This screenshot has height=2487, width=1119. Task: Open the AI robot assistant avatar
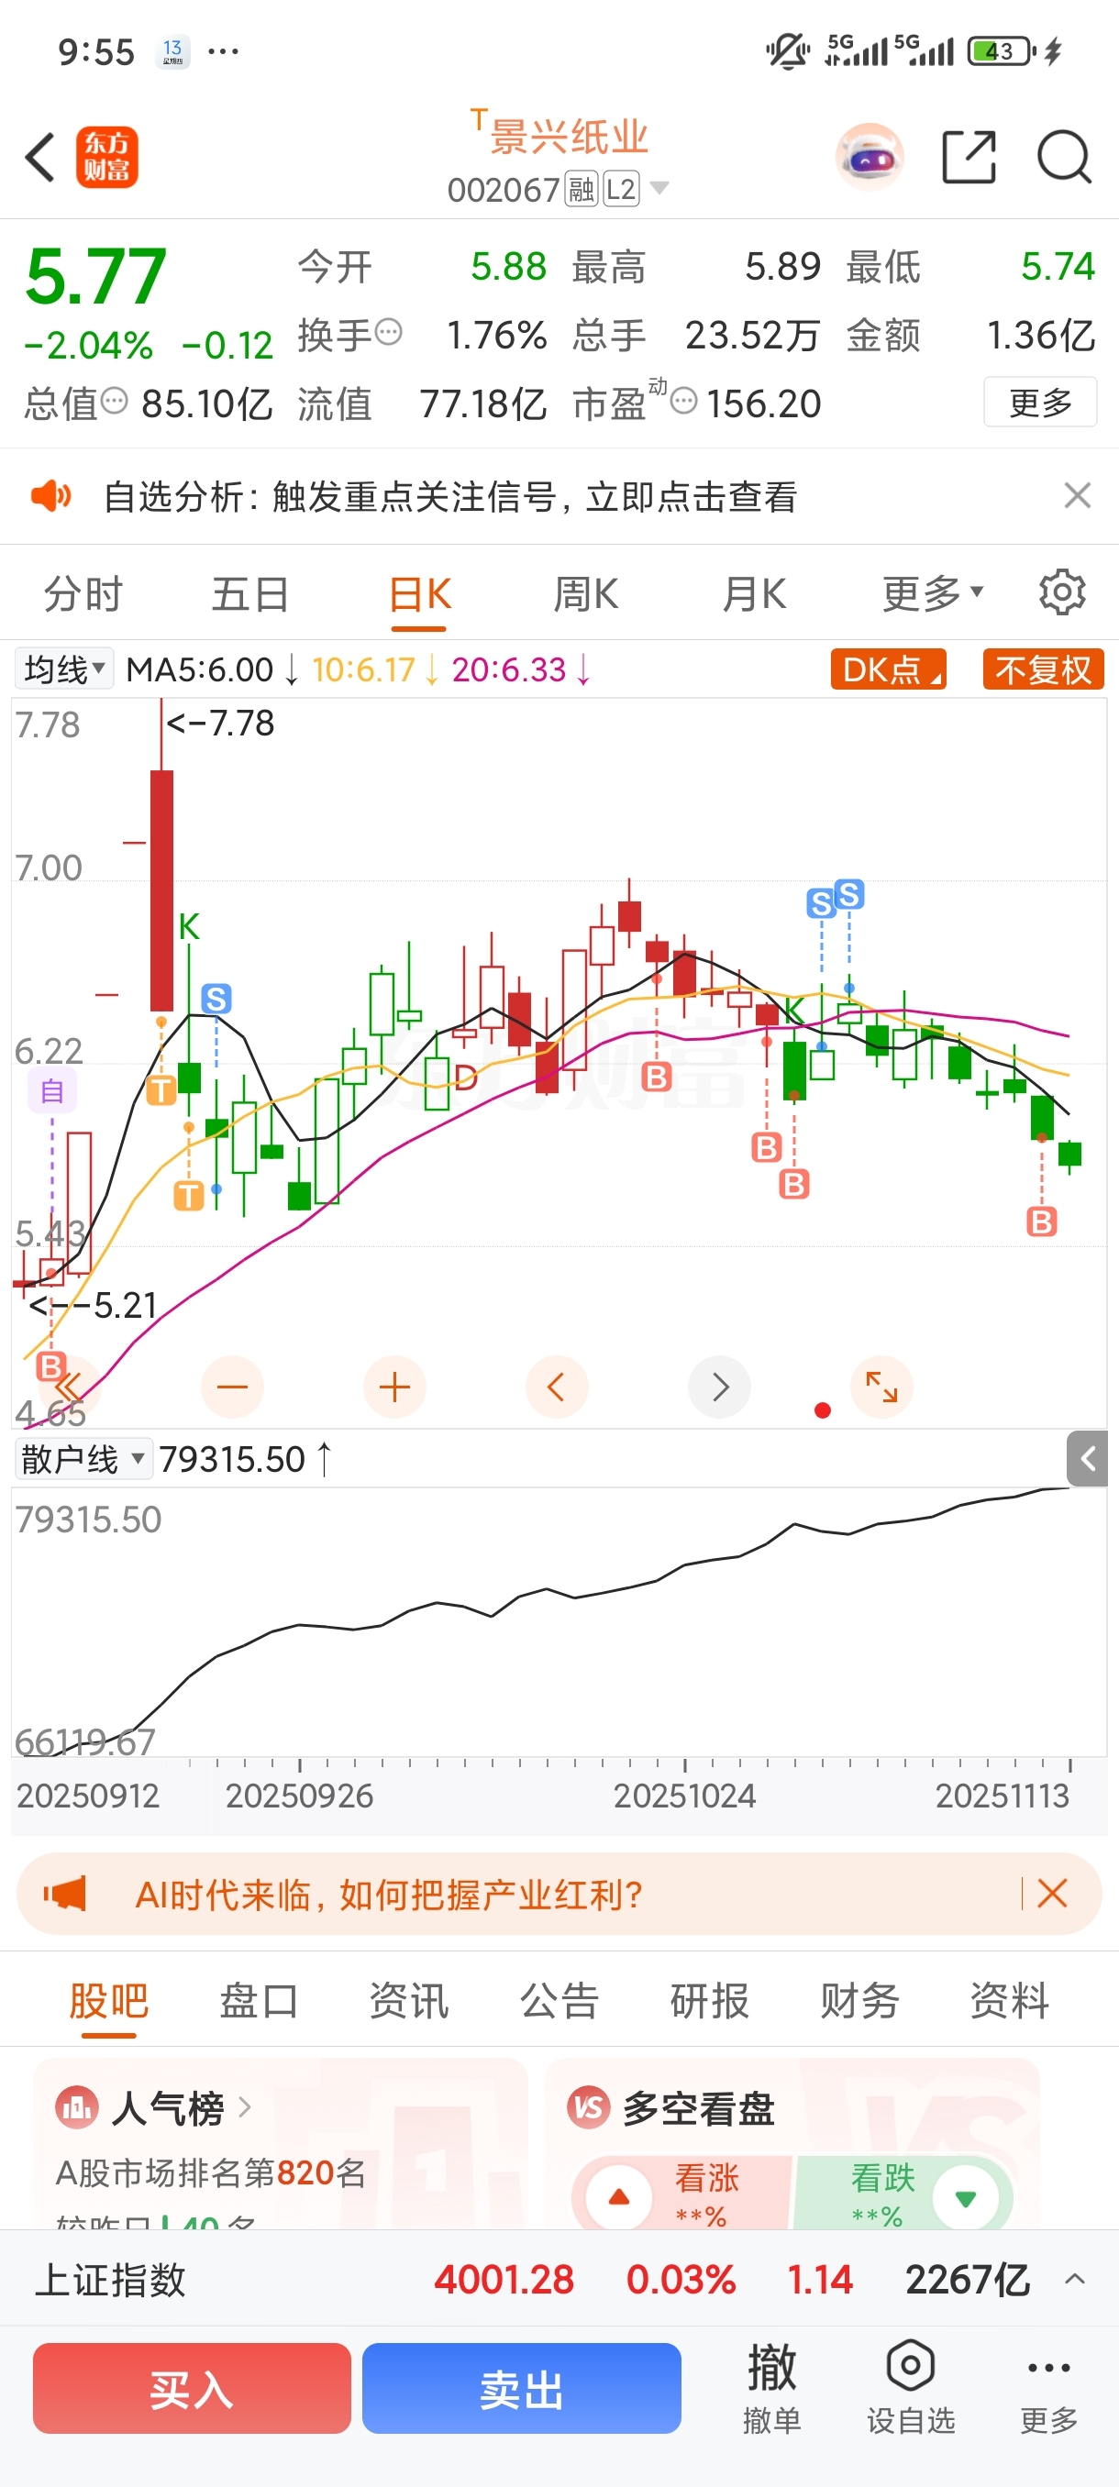869,157
